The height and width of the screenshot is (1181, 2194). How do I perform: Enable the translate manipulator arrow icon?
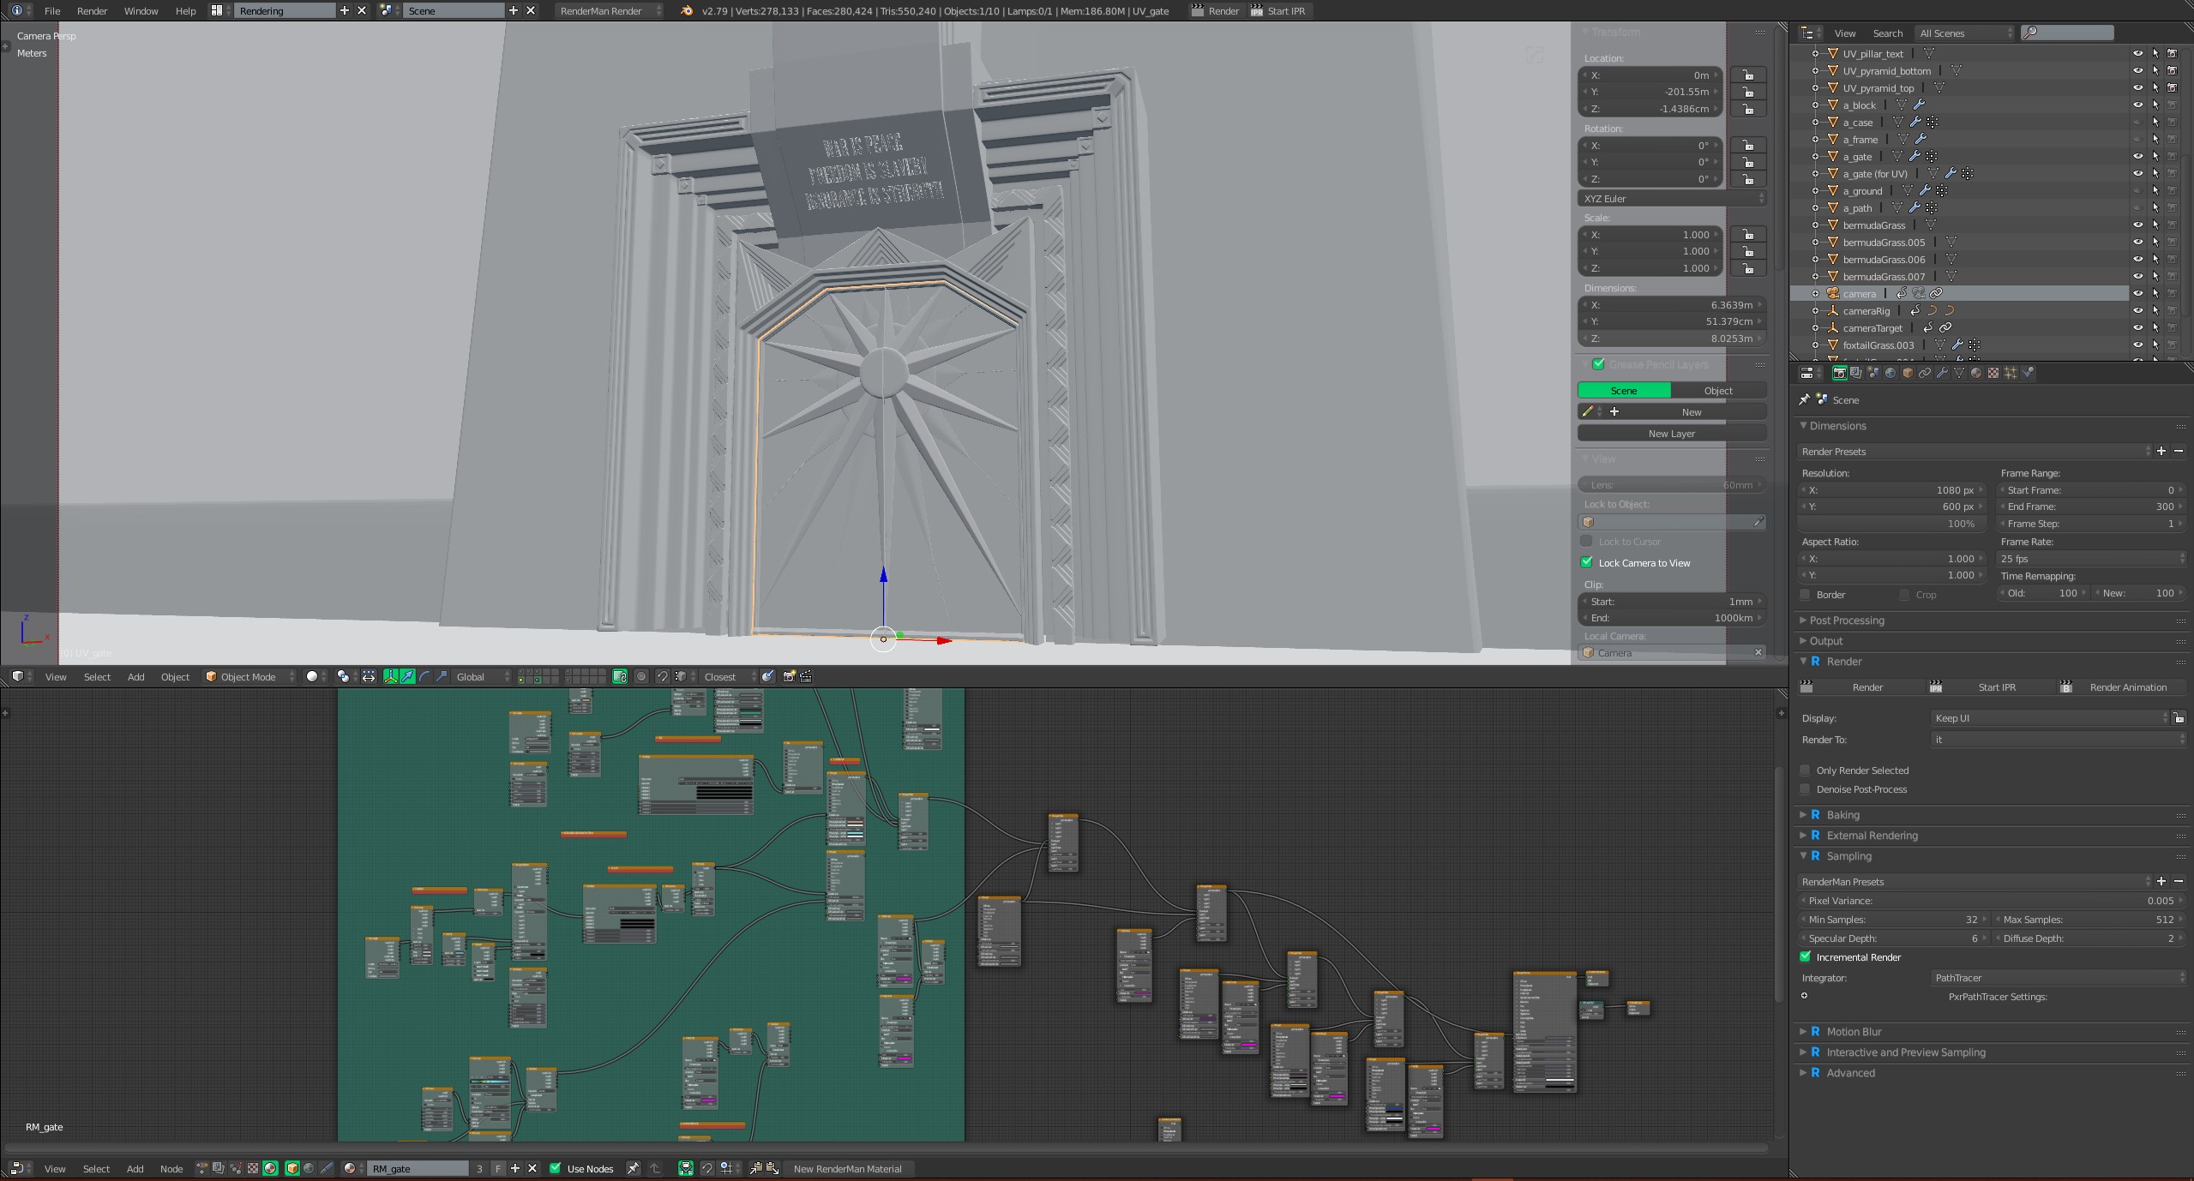tap(408, 677)
